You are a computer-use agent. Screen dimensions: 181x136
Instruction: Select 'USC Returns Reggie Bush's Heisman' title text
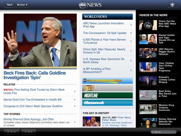[x=167, y=52]
